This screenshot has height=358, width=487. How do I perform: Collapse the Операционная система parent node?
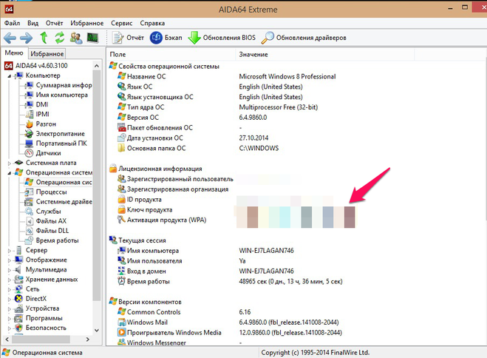[10, 173]
